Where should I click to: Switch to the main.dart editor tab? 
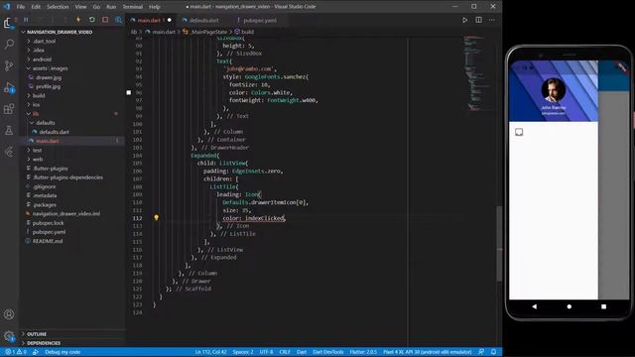pos(151,20)
